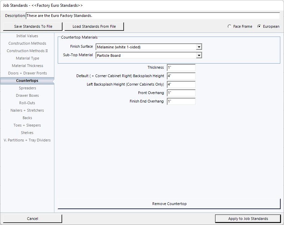This screenshot has height=225, width=284.
Task: Select Doors + Drawer Fronts section
Action: 27,73
